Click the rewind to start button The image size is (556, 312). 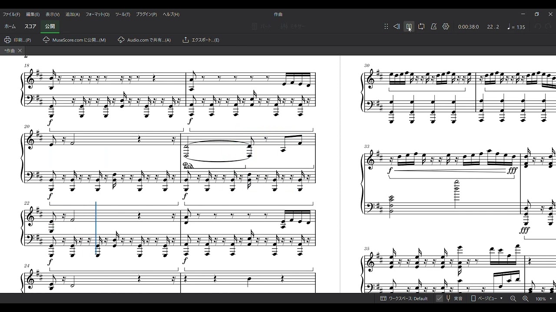(x=397, y=26)
